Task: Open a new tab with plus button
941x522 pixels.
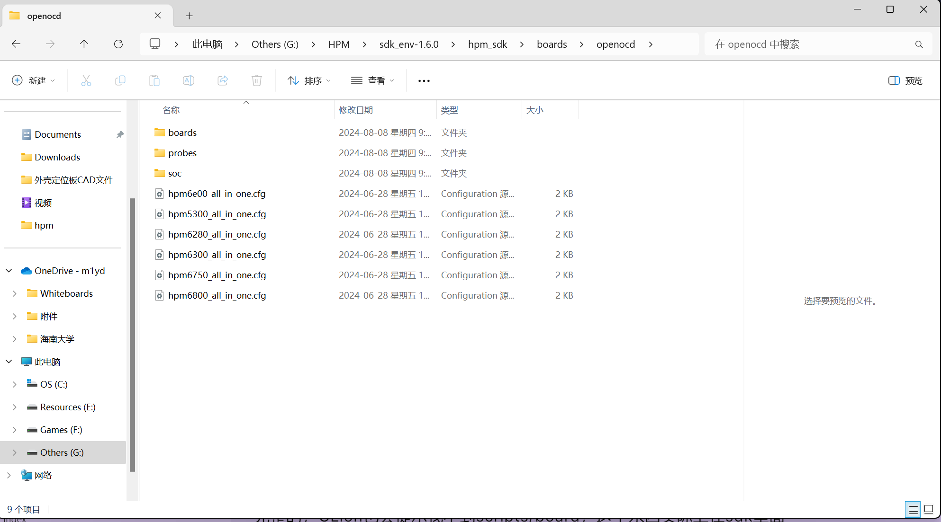Action: [x=189, y=16]
